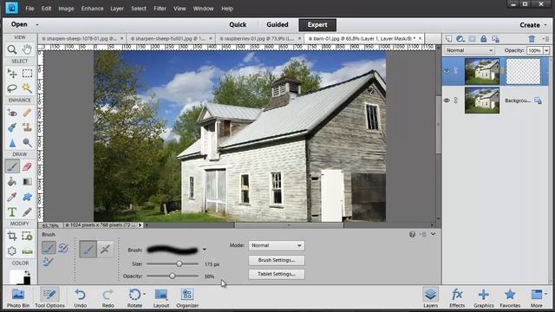The height and width of the screenshot is (312, 555).
Task: Select the Pencil tool
Action: coord(27,212)
